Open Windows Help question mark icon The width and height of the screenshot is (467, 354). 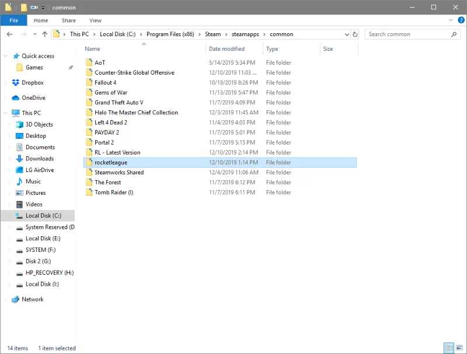461,20
